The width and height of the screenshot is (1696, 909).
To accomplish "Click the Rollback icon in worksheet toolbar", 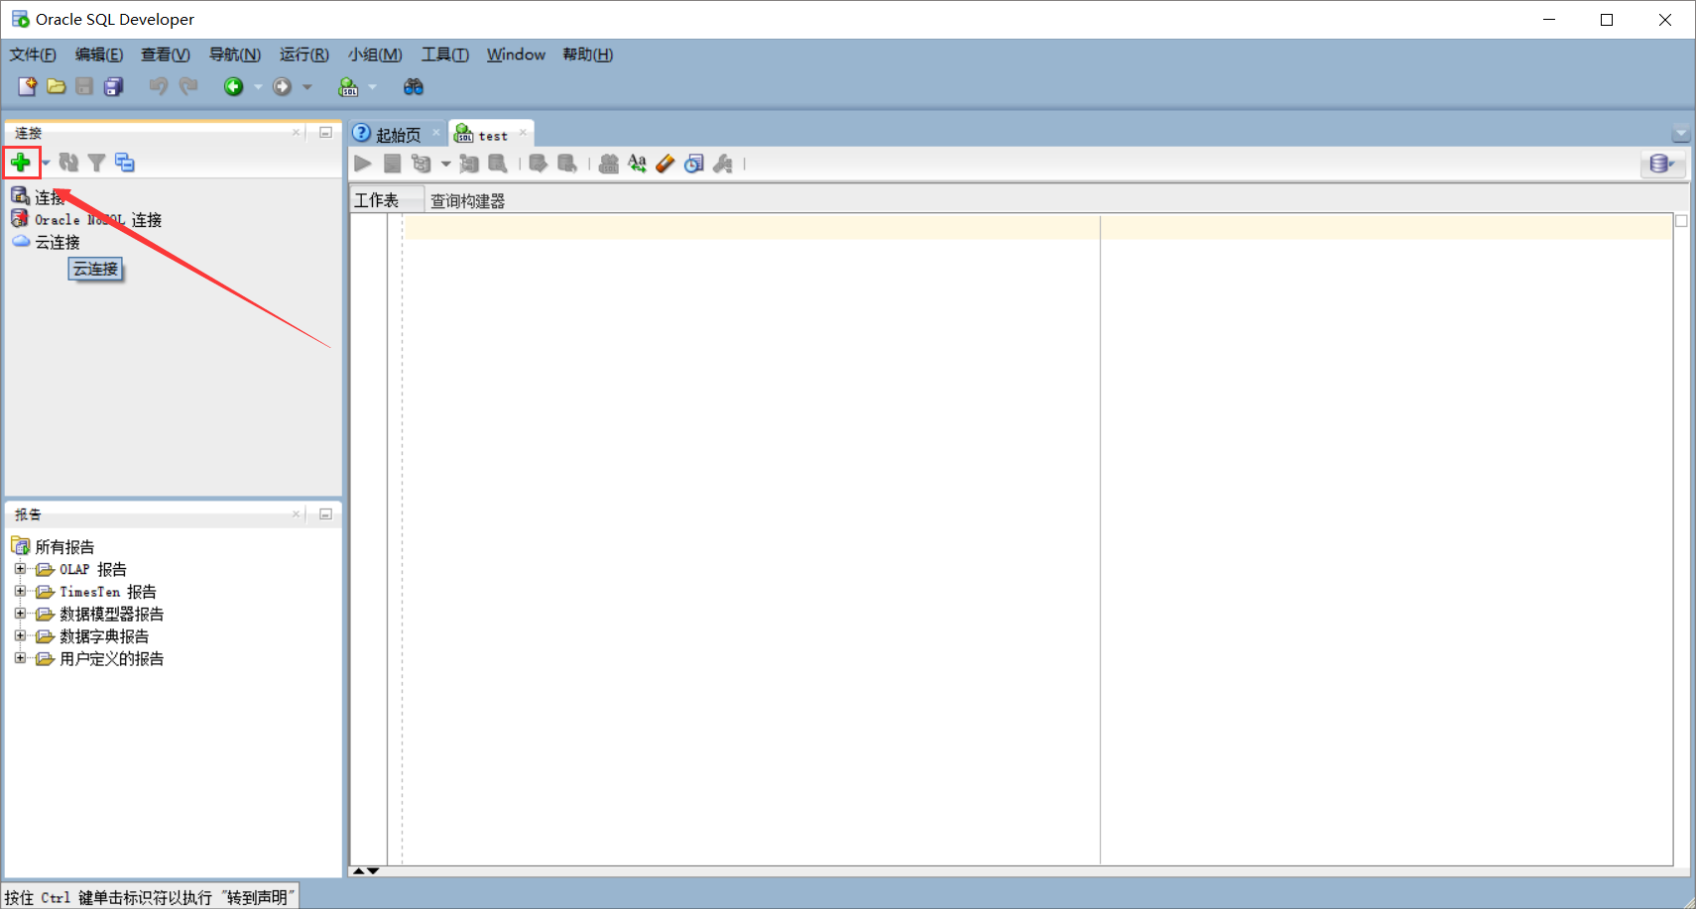I will click(x=567, y=164).
